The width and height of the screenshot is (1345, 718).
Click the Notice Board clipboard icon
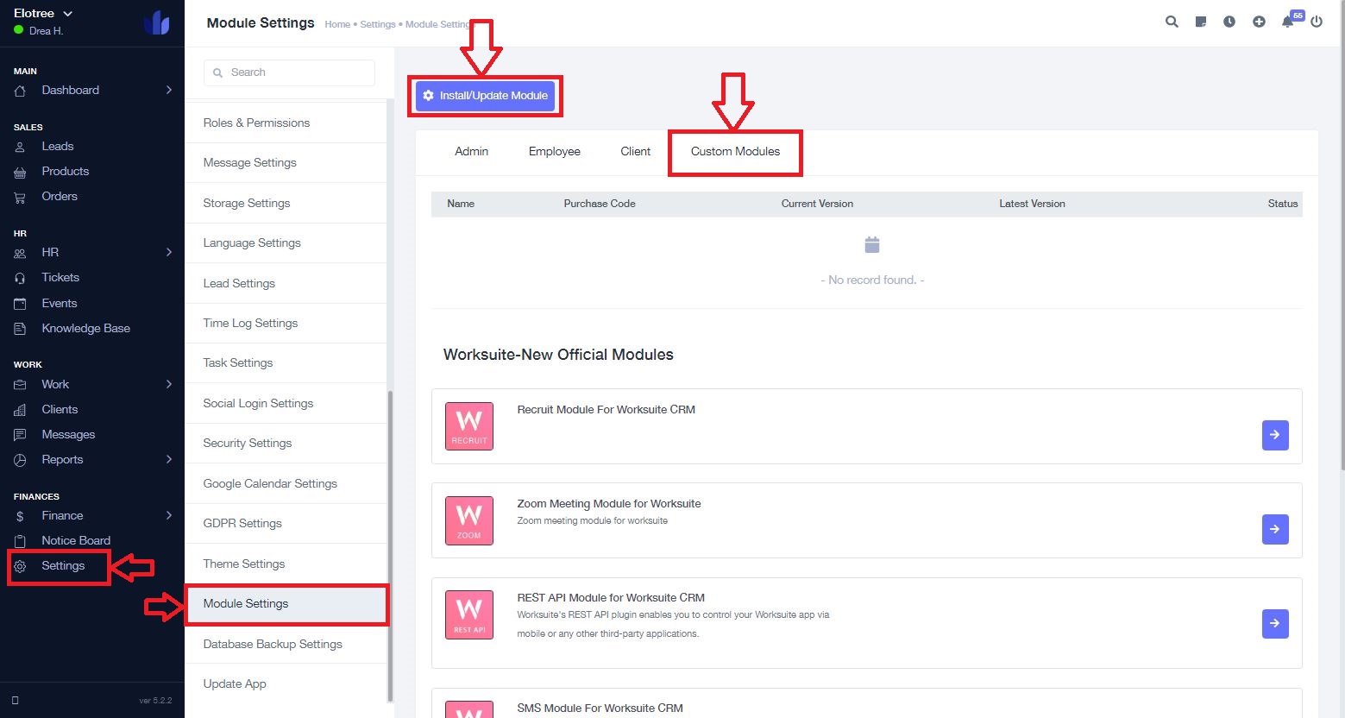coord(20,541)
